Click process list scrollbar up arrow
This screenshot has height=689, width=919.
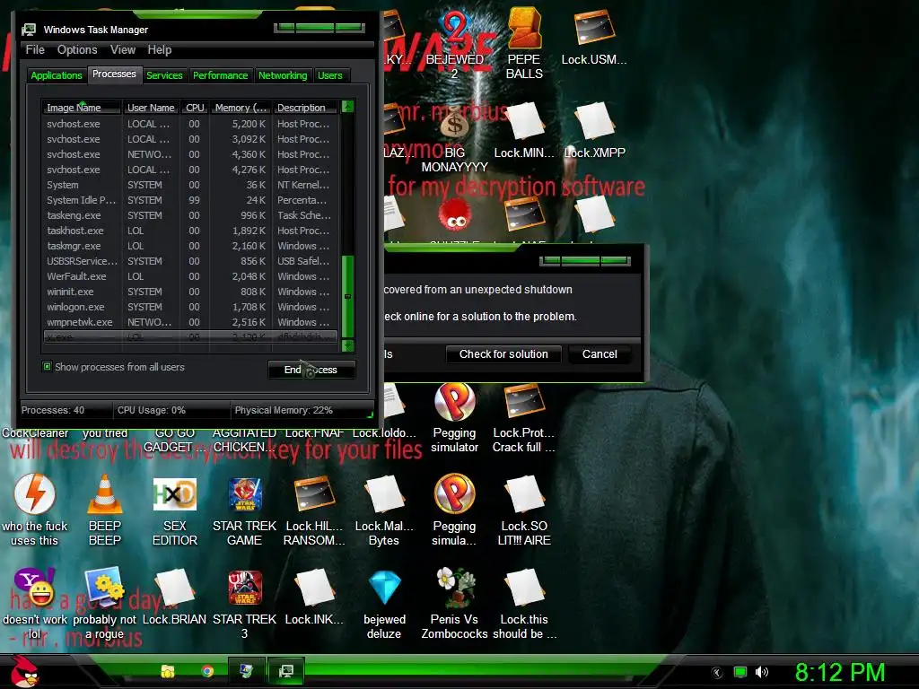pyautogui.click(x=347, y=107)
